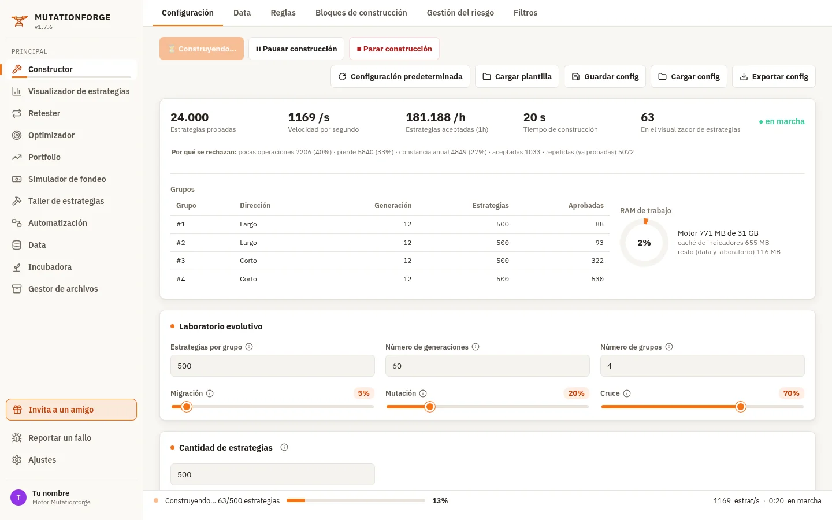Image resolution: width=832 pixels, height=520 pixels.
Task: Click the Retester arrows icon
Action: (x=17, y=113)
